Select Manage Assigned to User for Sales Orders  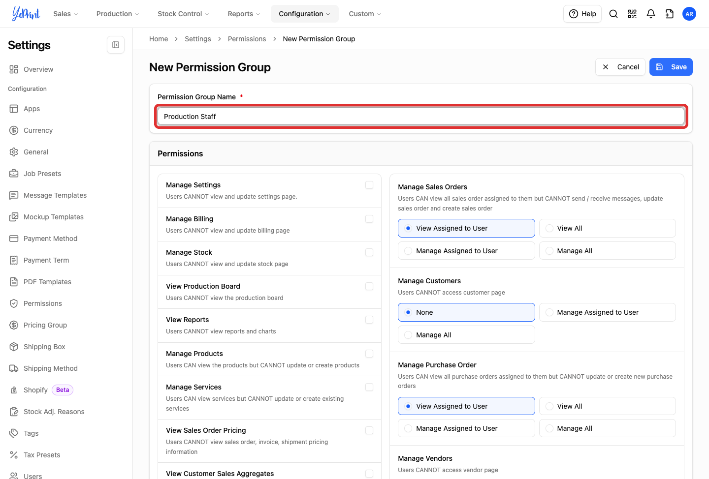coord(466,251)
